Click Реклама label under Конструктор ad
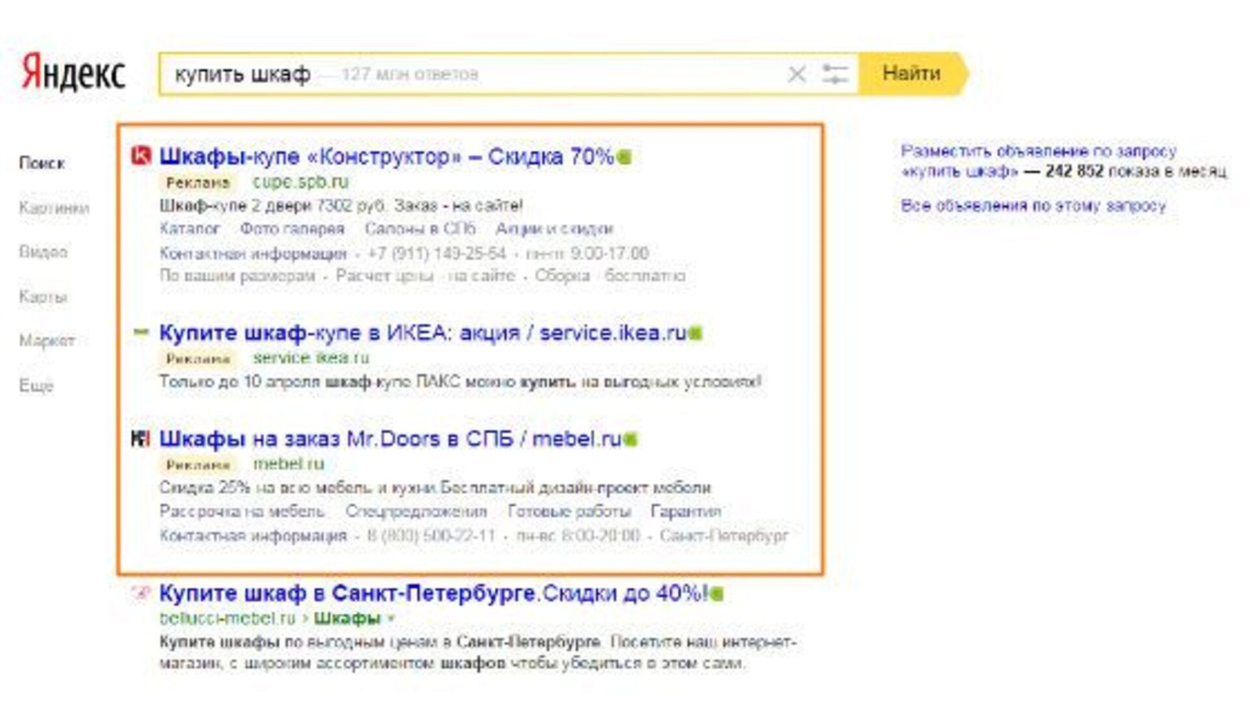1250x703 pixels. pos(198,182)
